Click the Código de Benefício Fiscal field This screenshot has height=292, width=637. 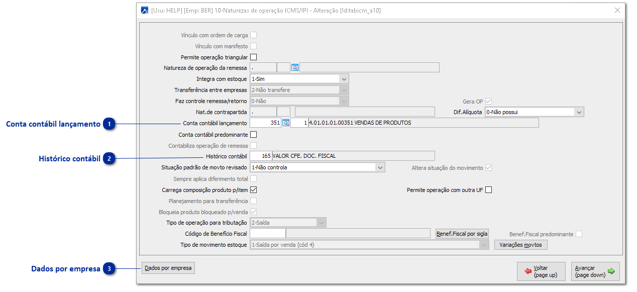click(267, 234)
